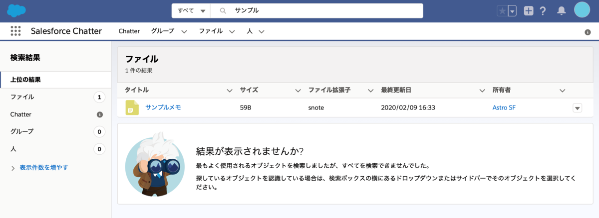Click the snote extension cell
The height and width of the screenshot is (218, 599).
click(x=316, y=108)
